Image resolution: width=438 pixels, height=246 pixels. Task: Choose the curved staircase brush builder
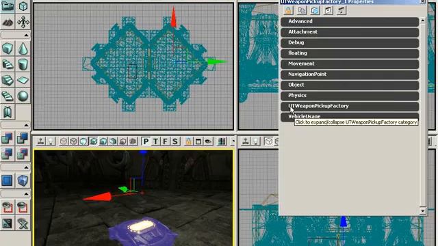click(8, 64)
